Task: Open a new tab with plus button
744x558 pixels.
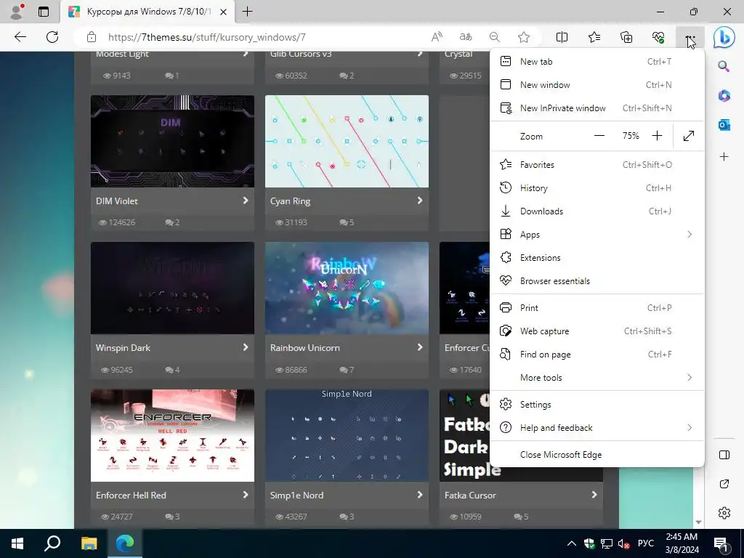Action: [x=247, y=12]
